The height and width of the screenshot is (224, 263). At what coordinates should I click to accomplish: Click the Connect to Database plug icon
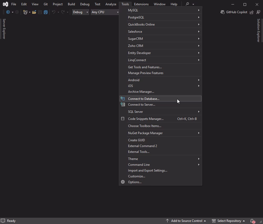123,99
